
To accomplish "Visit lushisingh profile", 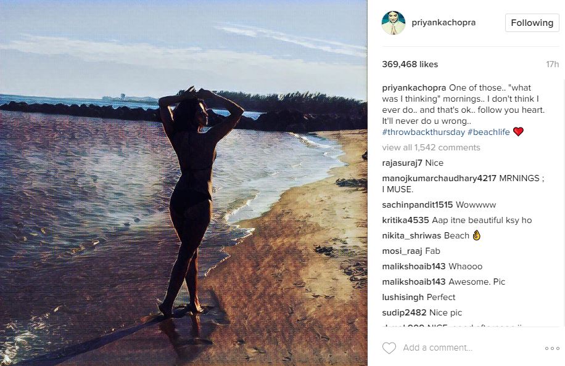I will point(403,298).
